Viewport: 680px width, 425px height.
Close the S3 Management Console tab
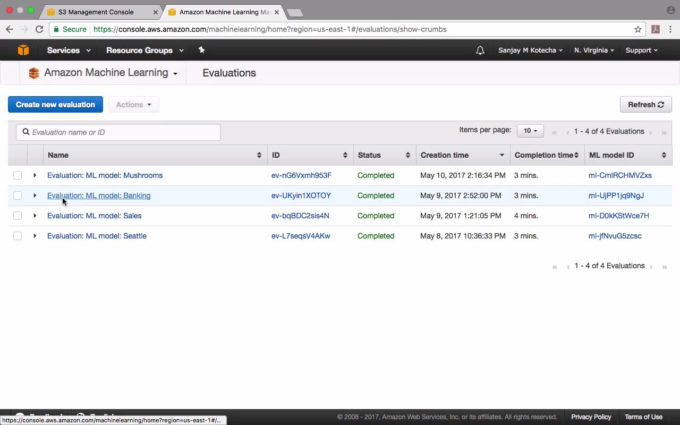click(155, 12)
